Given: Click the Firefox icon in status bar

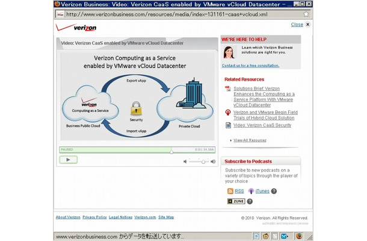Looking at the screenshot, I should point(299,236).
